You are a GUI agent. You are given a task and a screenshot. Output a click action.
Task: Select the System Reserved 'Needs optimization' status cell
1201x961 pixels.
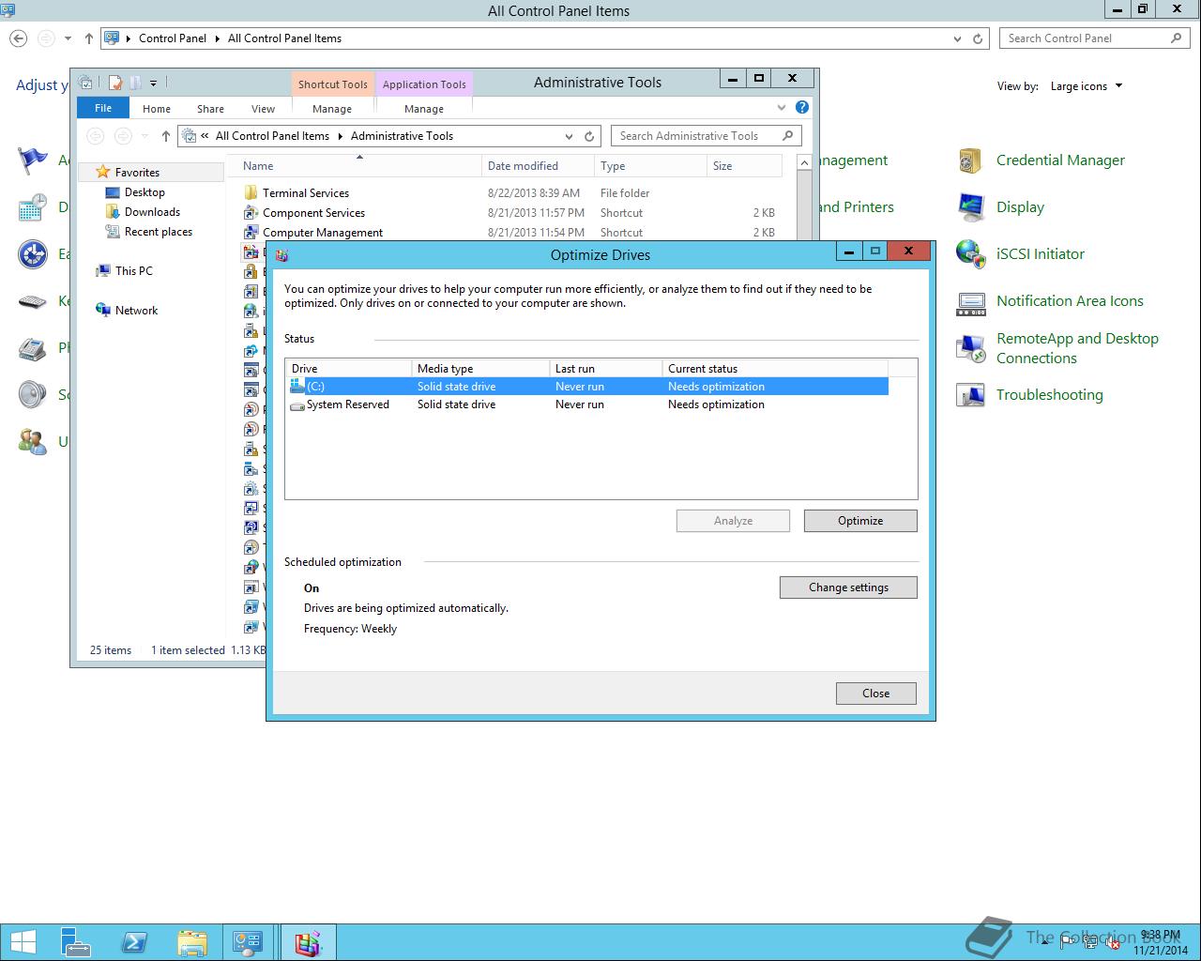tap(716, 404)
